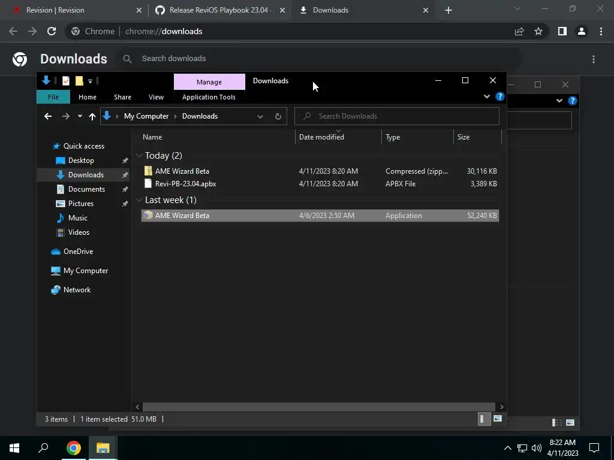Open Explorer Help in the Downloads window

[x=499, y=96]
